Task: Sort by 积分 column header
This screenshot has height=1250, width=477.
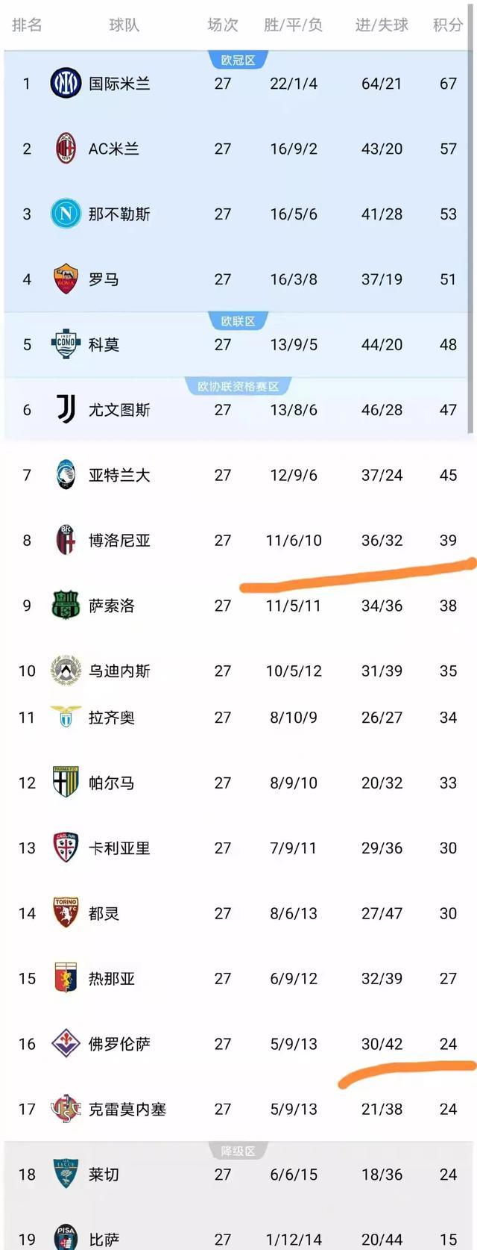Action: [448, 25]
